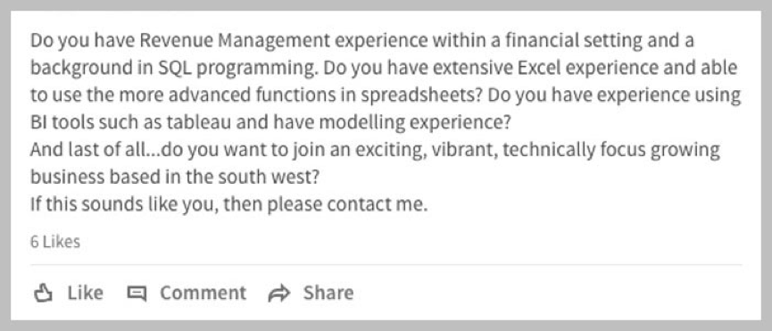Click the thumbs-up Like icon

43,294
